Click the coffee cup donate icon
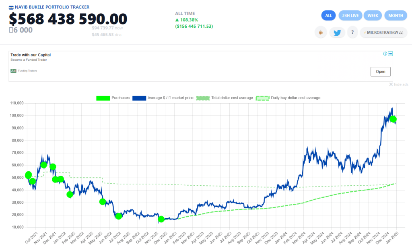 (x=321, y=33)
